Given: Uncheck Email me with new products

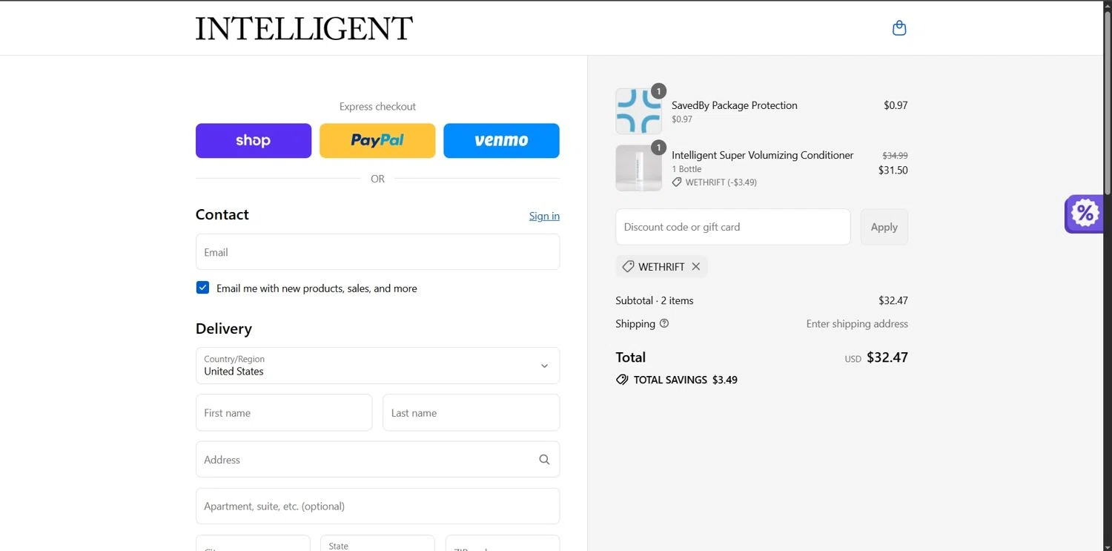Looking at the screenshot, I should 202,288.
